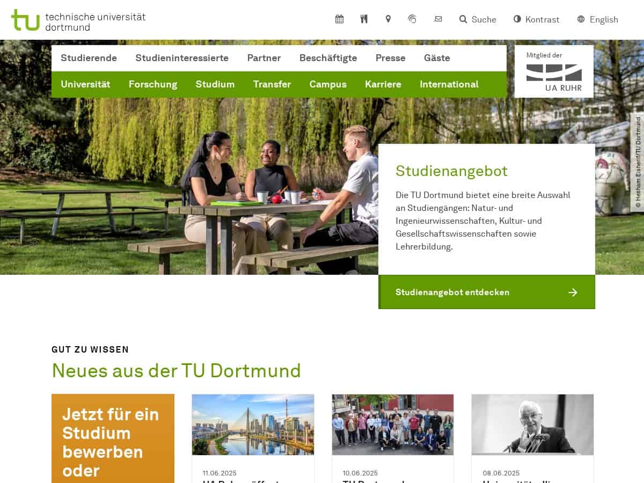The image size is (644, 483).
Task: Click the GUT ZU WISSEN label
Action: point(90,350)
